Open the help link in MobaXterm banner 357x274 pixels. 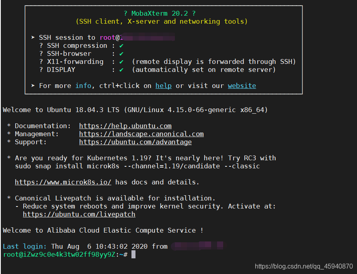164,86
